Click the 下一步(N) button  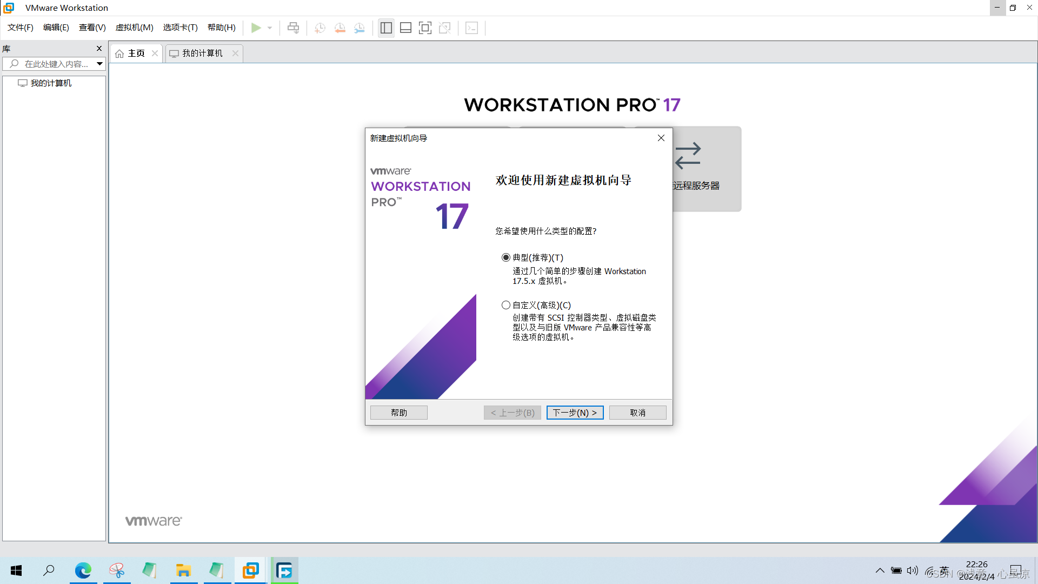575,412
